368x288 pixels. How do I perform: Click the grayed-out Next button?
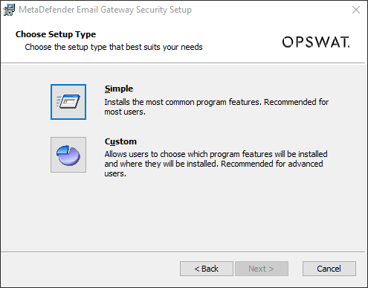tap(262, 269)
